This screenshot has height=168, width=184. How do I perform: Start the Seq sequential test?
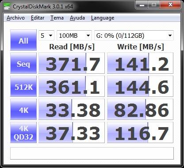coord(23,63)
